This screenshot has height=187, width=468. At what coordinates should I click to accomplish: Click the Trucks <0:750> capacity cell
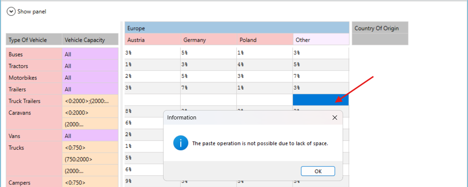[90, 147]
